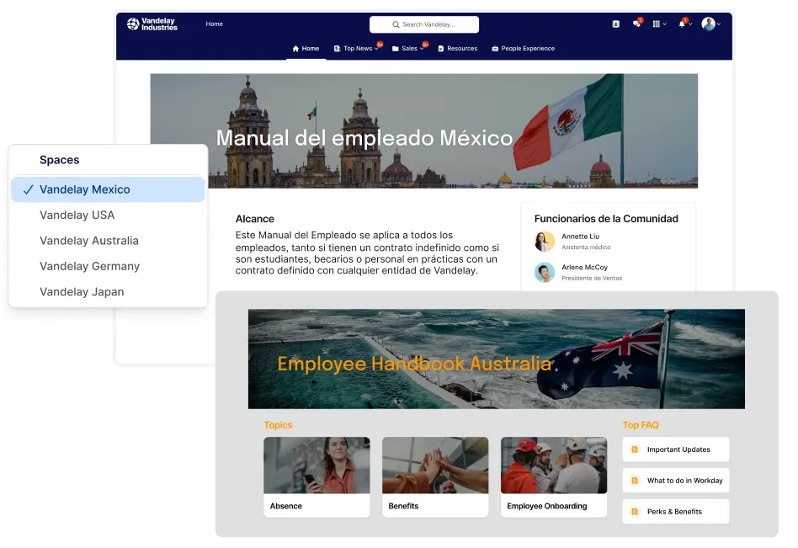Click the Search Vandelay input field

tap(424, 24)
